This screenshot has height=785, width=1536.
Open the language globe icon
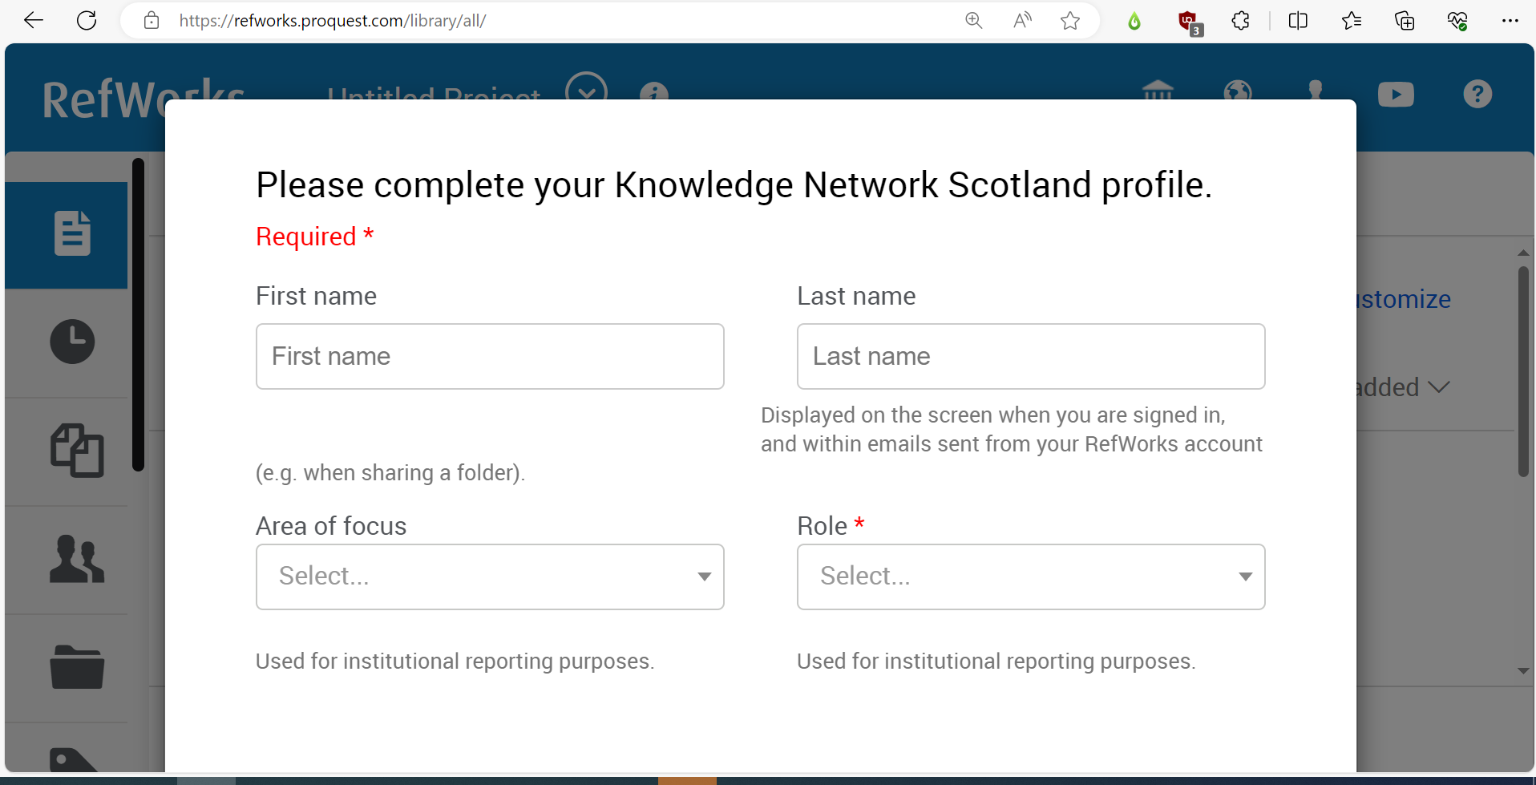tap(1238, 90)
